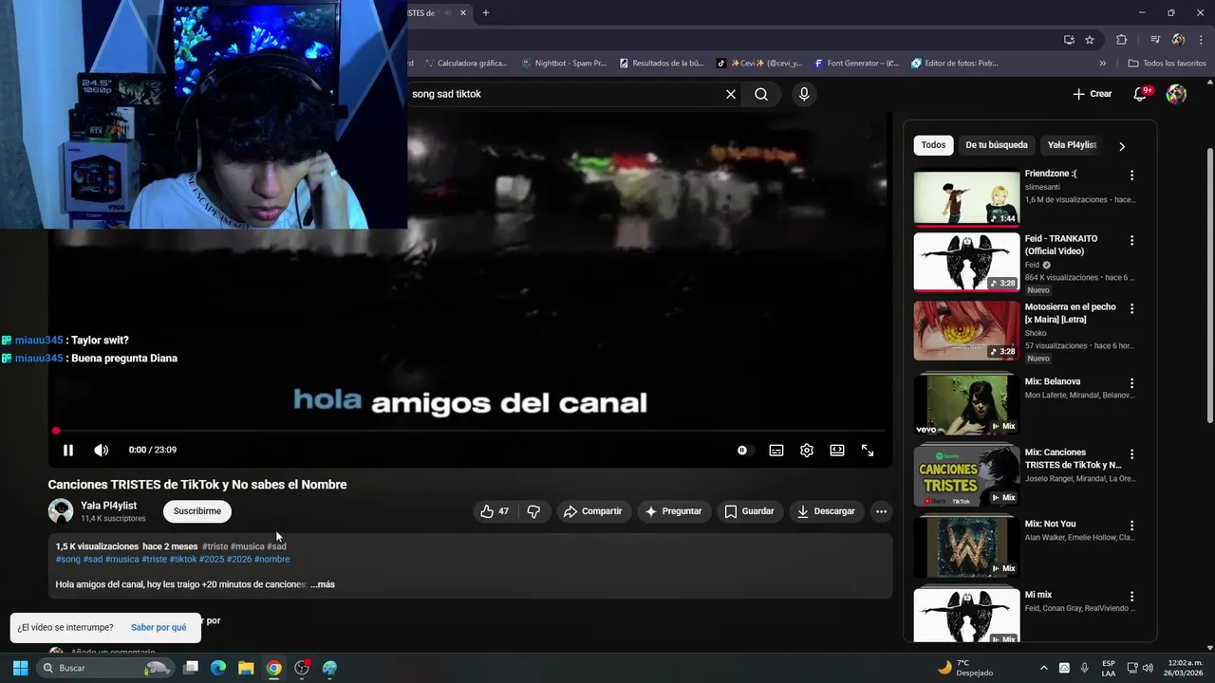Click the #nombre hashtag link
The image size is (1215, 683).
coord(272,560)
